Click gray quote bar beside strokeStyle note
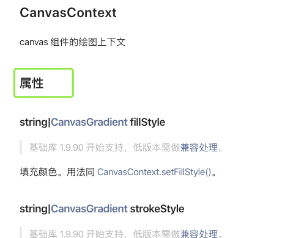This screenshot has width=296, height=238. click(x=21, y=233)
